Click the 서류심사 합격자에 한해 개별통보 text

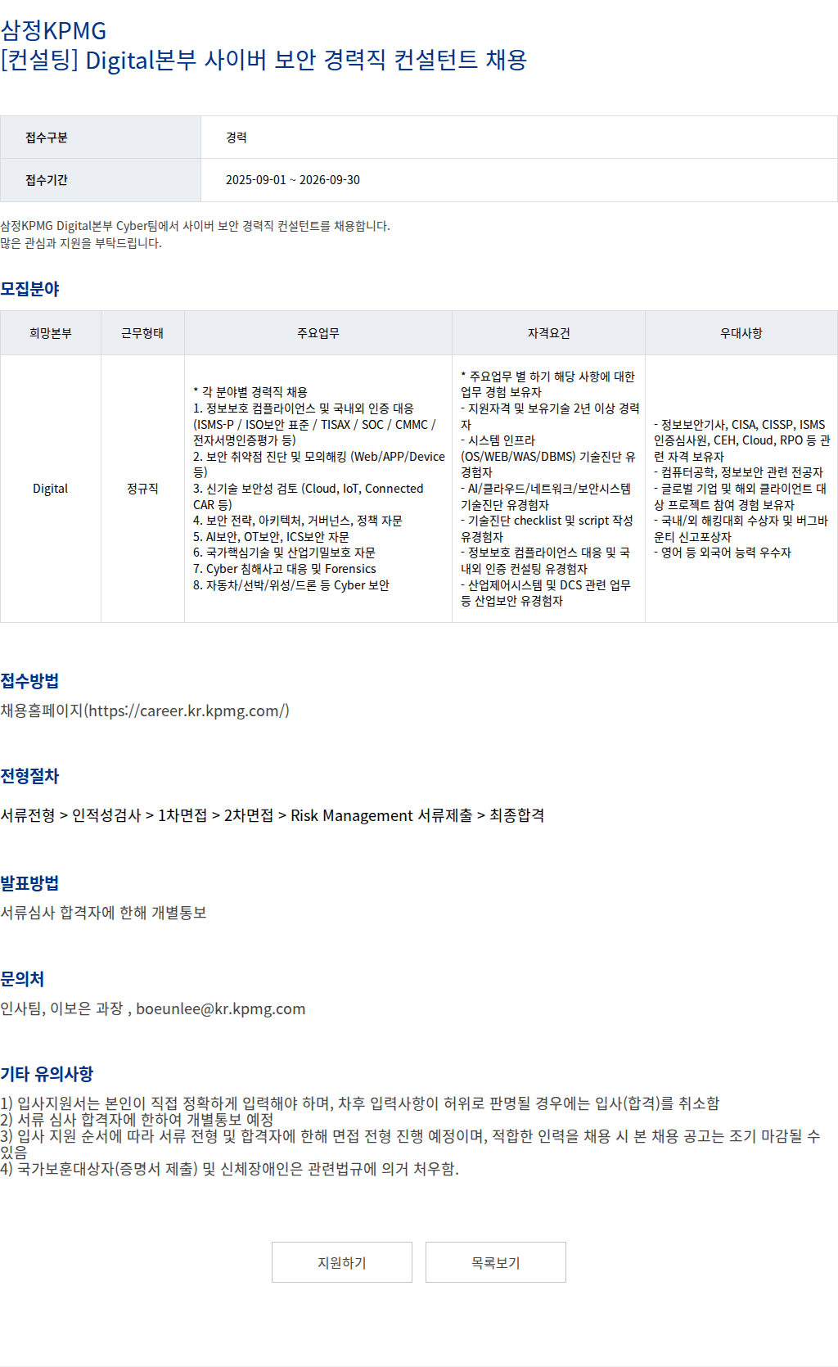103,913
